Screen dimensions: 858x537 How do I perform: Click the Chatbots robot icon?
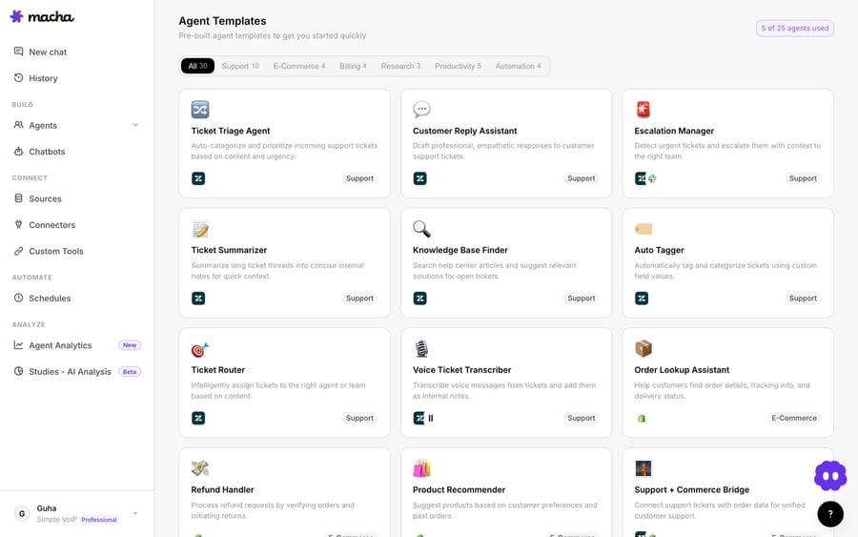(x=19, y=151)
